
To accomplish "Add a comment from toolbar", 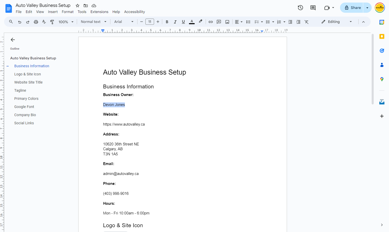I will pos(219,22).
